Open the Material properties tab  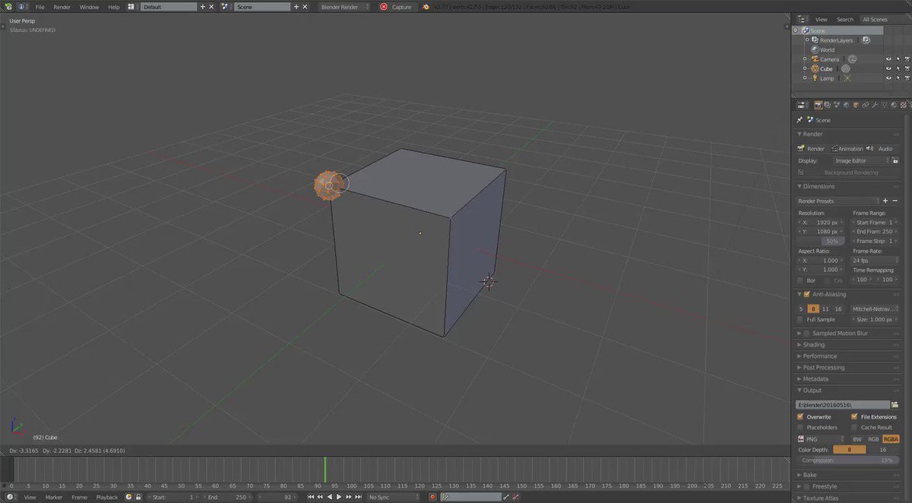point(894,105)
